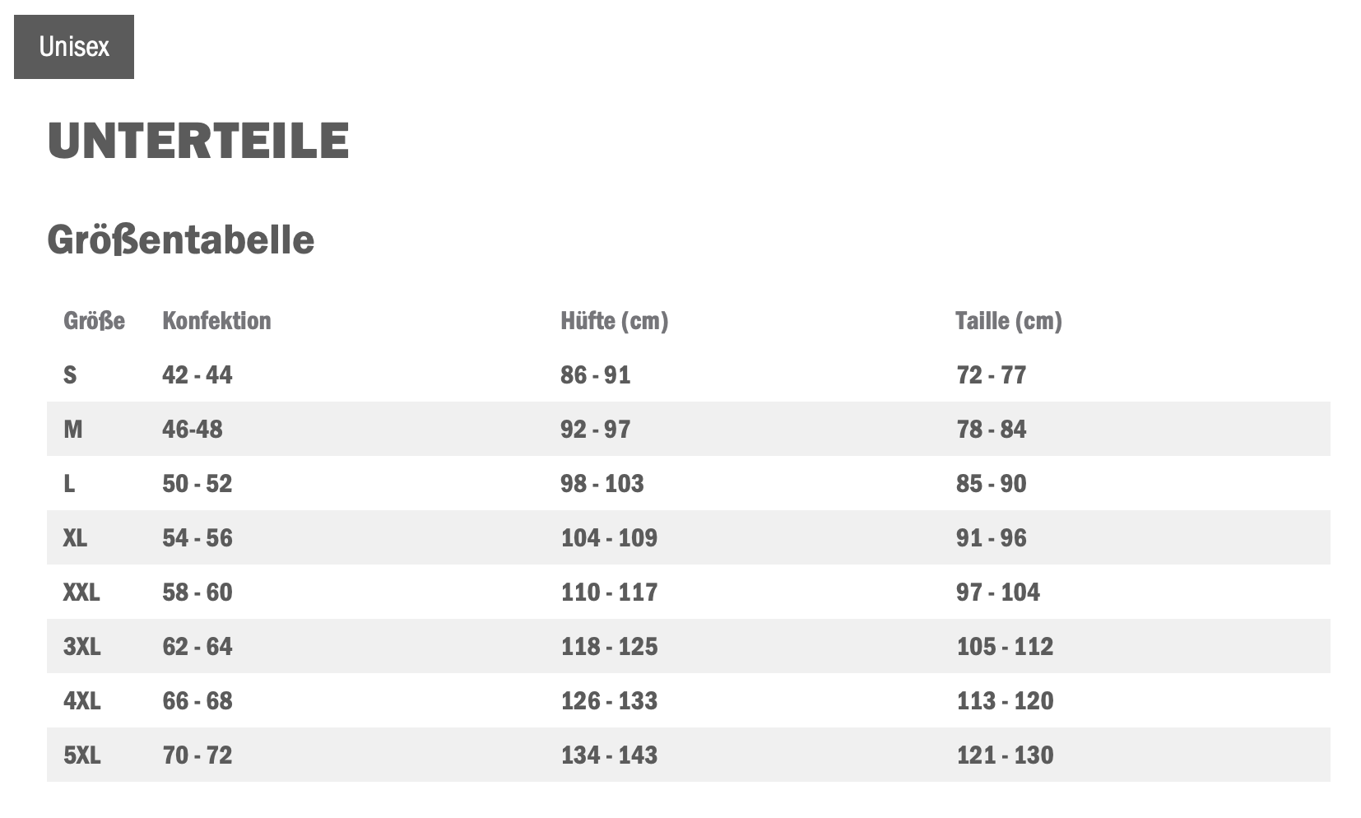
Task: Select the Größe column header
Action: pyautogui.click(x=94, y=321)
